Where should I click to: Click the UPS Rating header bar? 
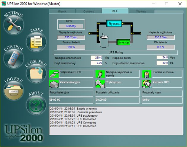(116, 53)
